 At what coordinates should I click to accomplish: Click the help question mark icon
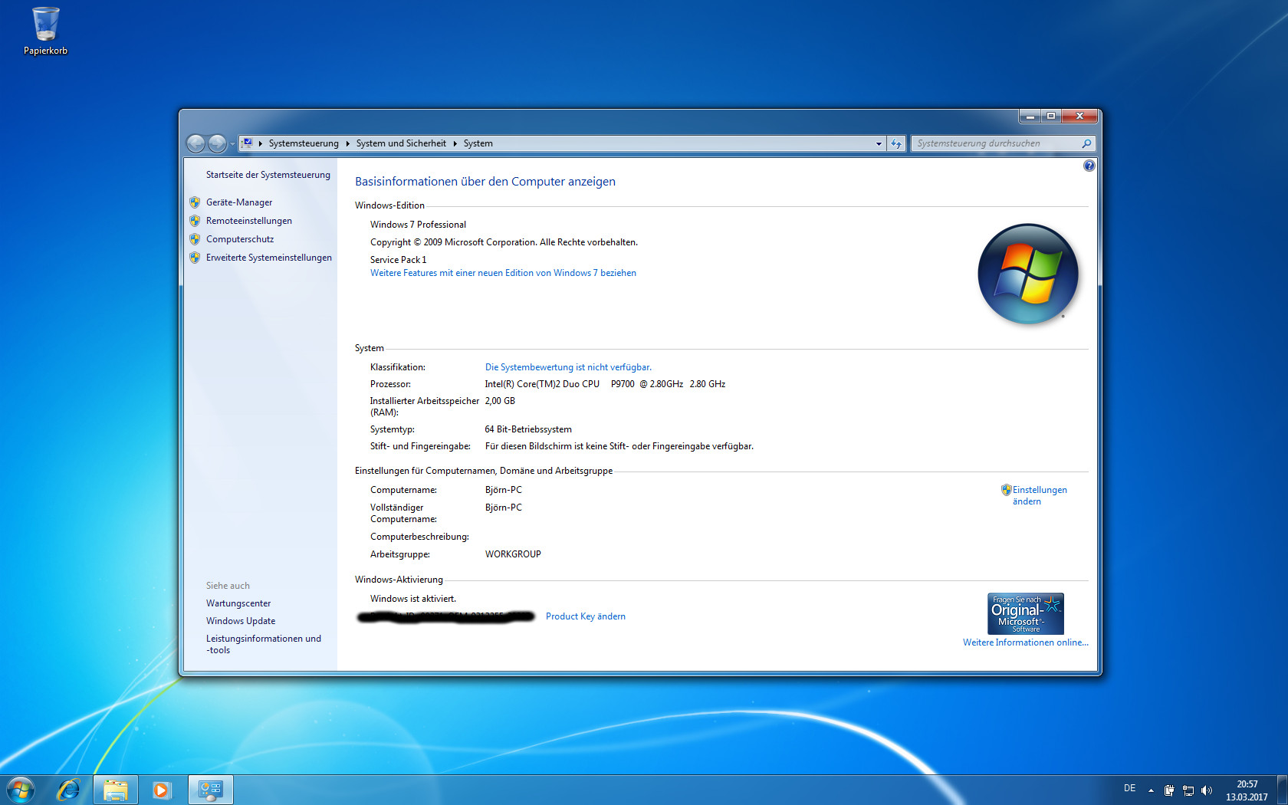pyautogui.click(x=1089, y=166)
